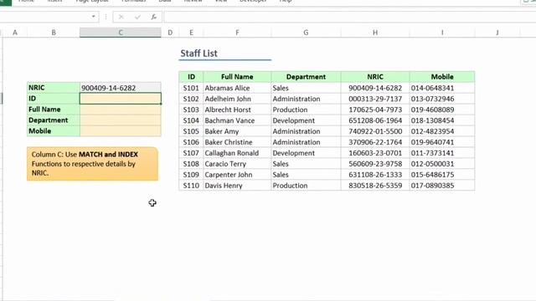Select the Callaghan Ronald name cell
Viewport: 536px width, 301px height.
click(x=237, y=153)
